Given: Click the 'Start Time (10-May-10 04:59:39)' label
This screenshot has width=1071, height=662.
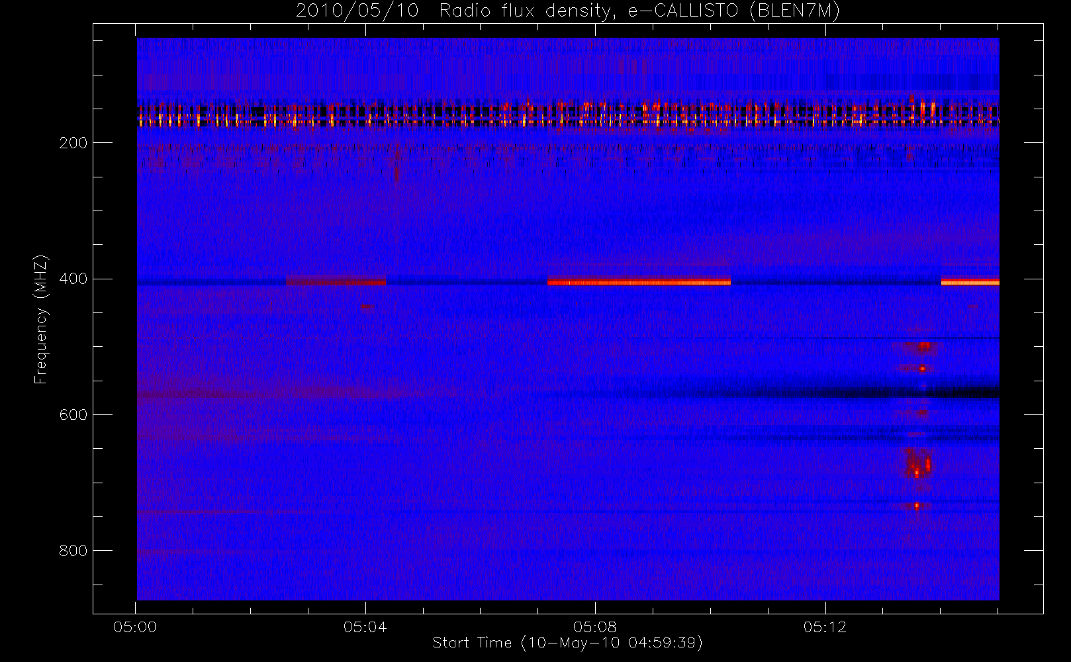Looking at the screenshot, I should click(x=568, y=643).
